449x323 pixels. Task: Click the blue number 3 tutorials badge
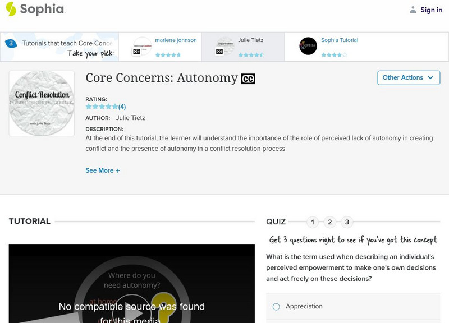coord(11,44)
